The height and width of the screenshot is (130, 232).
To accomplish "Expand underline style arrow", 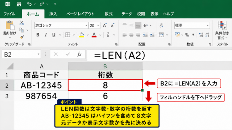I will tap(60, 35).
